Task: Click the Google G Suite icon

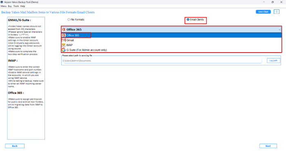Action: coord(63,50)
